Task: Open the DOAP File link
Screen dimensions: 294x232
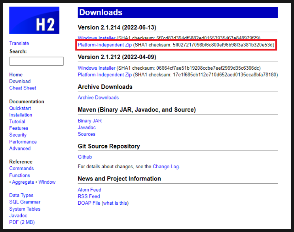Action: click(89, 203)
